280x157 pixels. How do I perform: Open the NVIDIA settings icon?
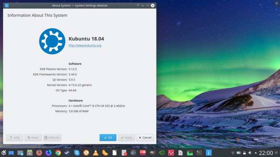coord(161,153)
